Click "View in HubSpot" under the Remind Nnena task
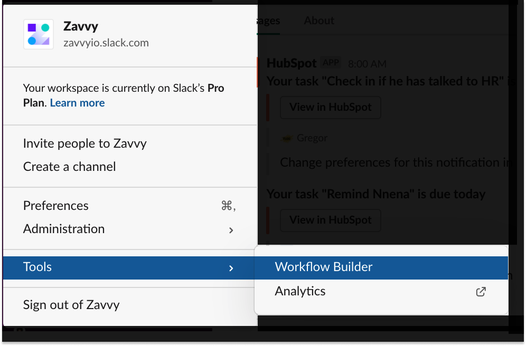526x346 pixels. click(330, 220)
